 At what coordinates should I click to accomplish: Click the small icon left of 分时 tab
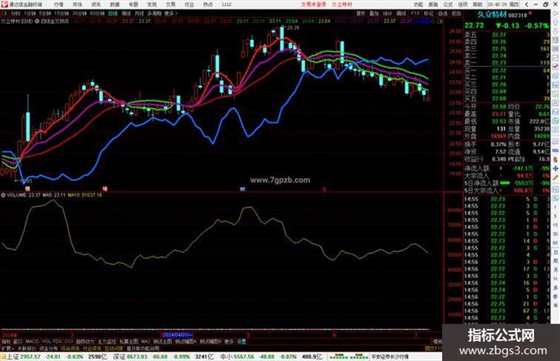coord(5,13)
